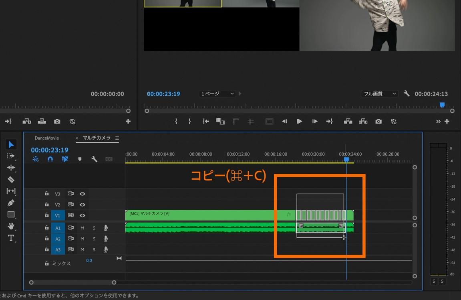Click the マルチカメラ video clip on V1
The width and height of the screenshot is (461, 300).
[200, 215]
